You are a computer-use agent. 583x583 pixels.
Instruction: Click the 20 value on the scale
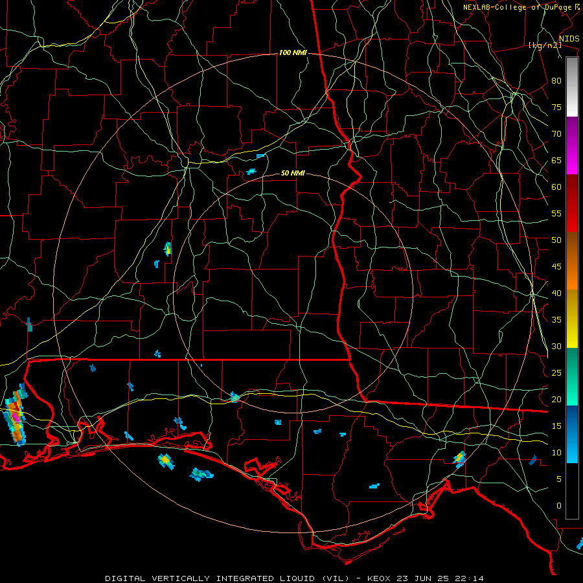[556, 399]
